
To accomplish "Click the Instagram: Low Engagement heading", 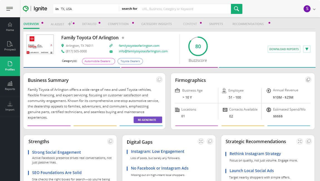I will point(157,151).
